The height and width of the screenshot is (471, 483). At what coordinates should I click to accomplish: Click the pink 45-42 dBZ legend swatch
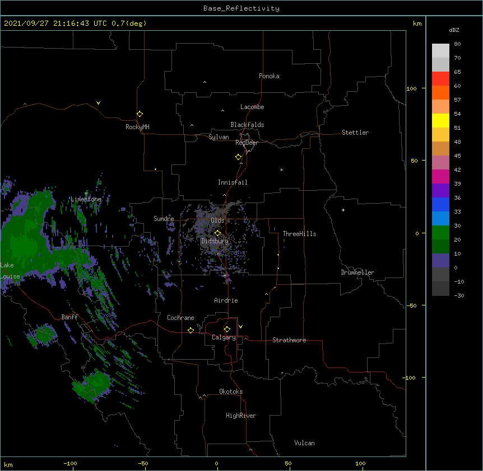440,162
